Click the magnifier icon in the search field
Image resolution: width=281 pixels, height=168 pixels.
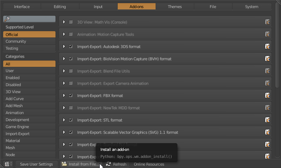7,19
